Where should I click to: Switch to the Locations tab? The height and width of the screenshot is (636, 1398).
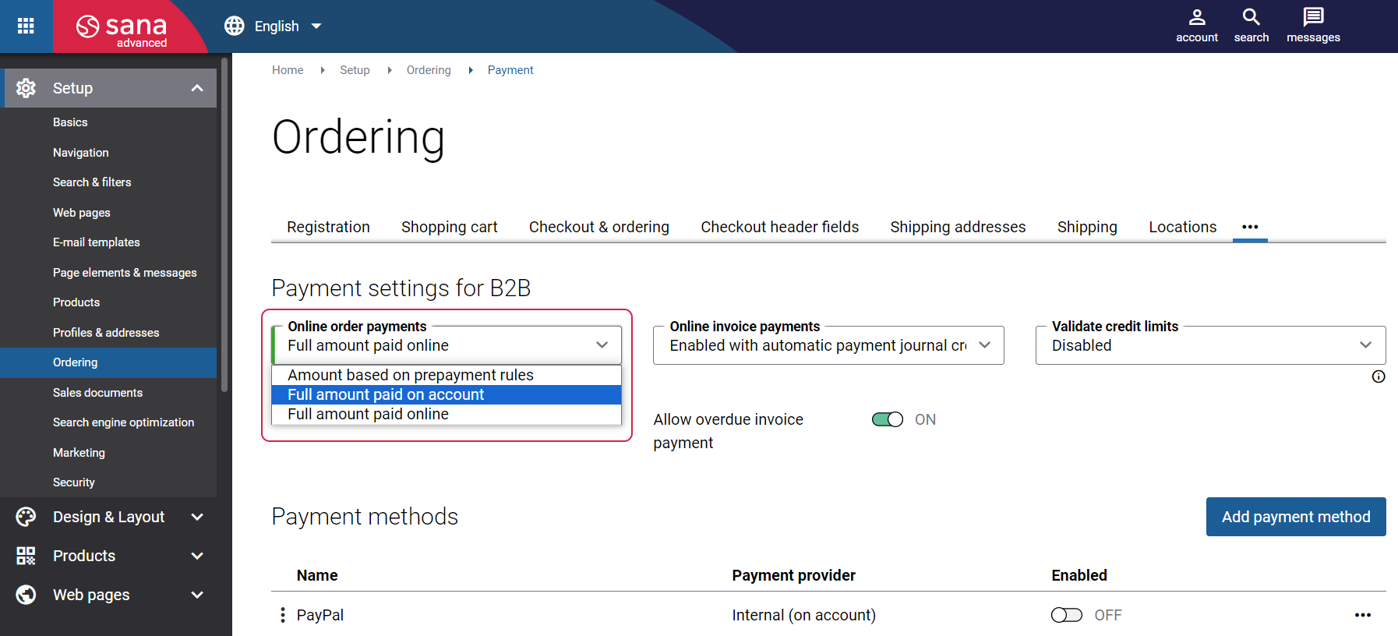1182,227
